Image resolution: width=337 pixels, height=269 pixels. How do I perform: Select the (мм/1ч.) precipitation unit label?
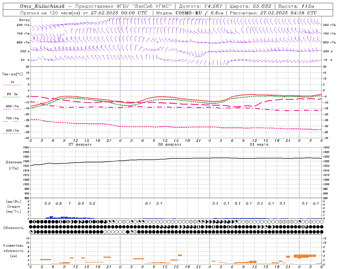tap(13, 211)
